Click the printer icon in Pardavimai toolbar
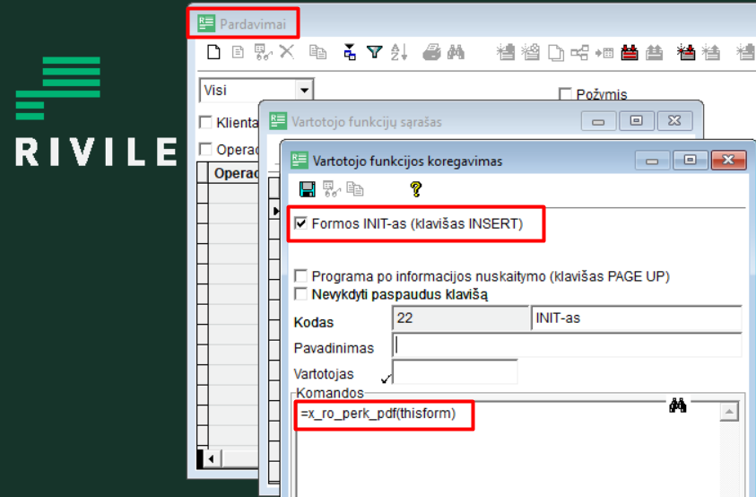The width and height of the screenshot is (756, 497). [x=431, y=52]
